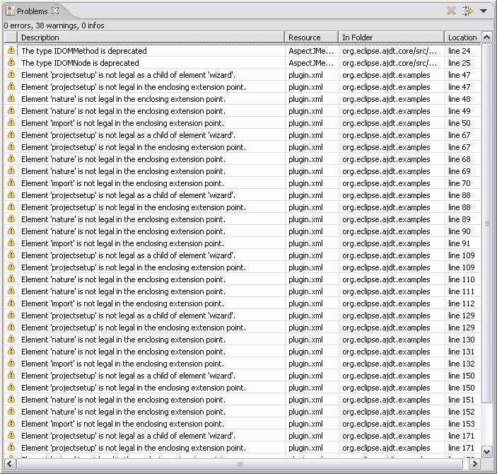Viewport: 497px width, 474px height.
Task: Click warning icon for IDOMMethod deprecated
Action: pos(11,51)
